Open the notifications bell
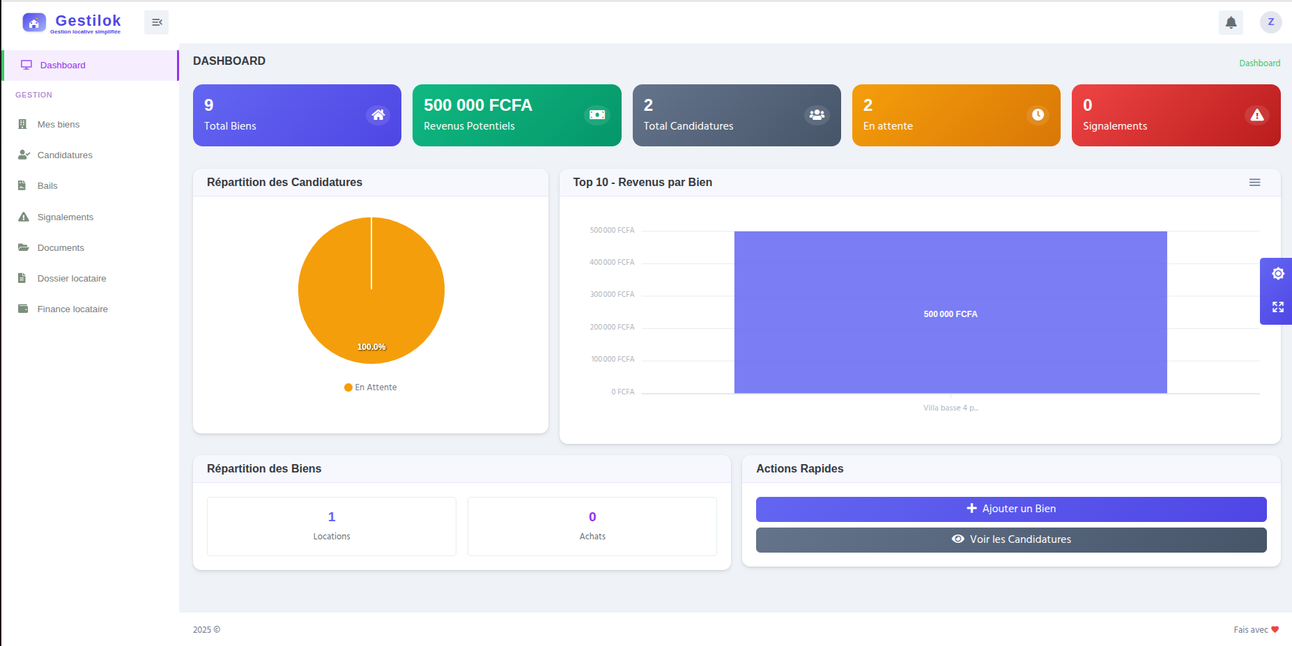Screen dimensions: 1292x646 coord(1231,22)
